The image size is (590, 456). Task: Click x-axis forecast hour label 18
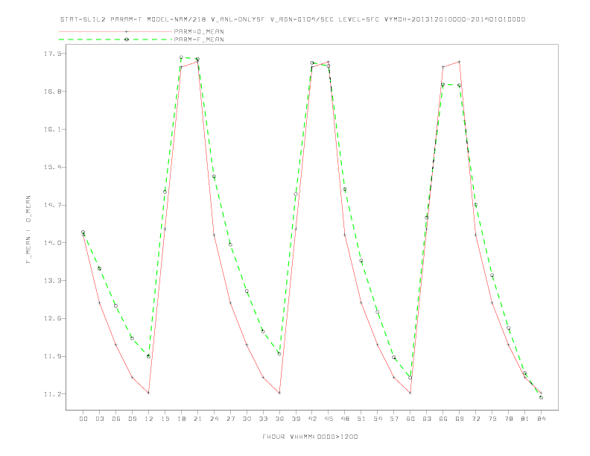181,419
